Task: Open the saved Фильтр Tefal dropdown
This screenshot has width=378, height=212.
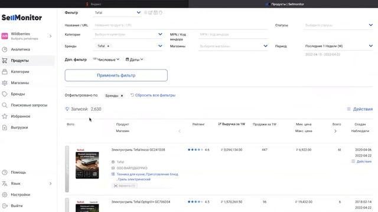Action: [117, 12]
